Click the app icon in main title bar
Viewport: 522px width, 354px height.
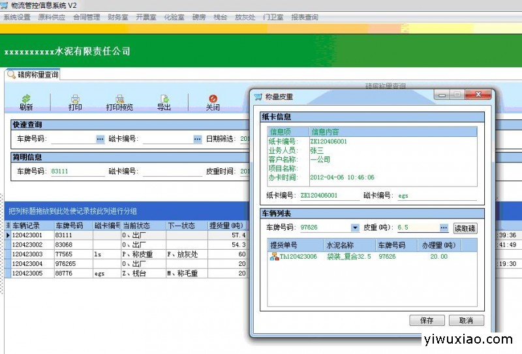5,5
